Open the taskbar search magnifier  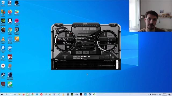pos(6,94)
